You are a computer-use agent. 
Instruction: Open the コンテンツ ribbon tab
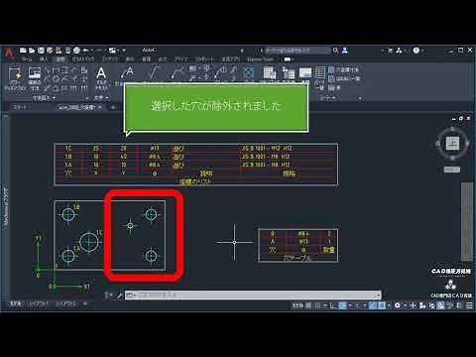point(110,59)
